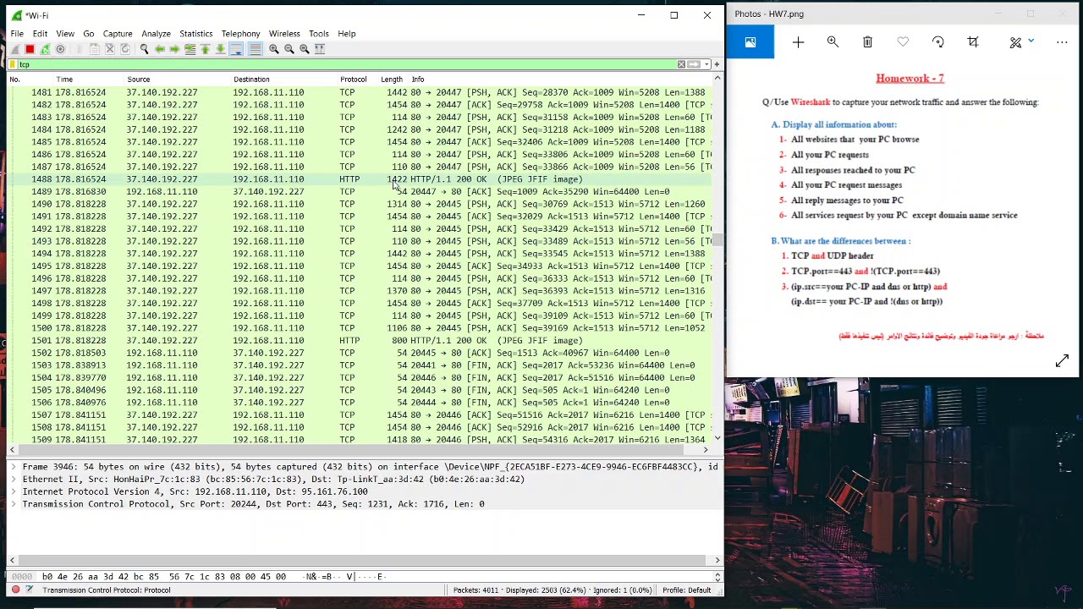Screen dimensions: 1083x609
Task: Click Profile: Default in status bar
Action: 686,590
